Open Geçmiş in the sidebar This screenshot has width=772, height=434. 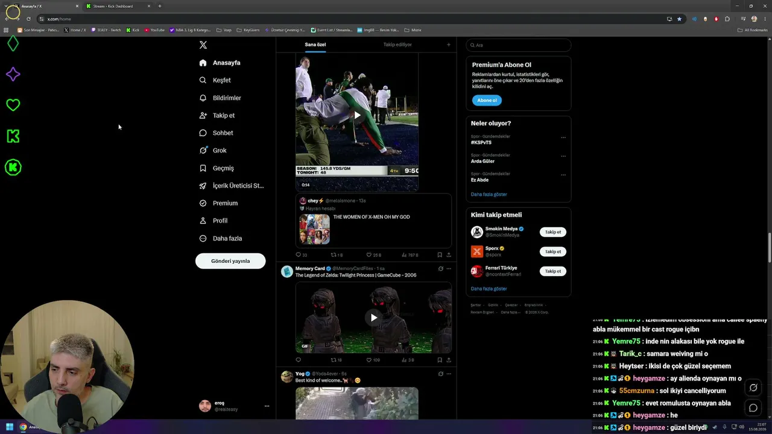coord(217,168)
